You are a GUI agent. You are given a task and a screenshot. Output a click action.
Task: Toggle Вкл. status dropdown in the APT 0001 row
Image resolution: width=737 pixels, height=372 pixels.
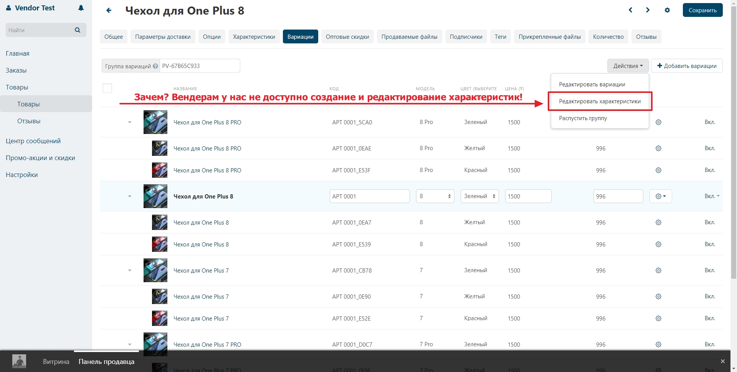(x=712, y=196)
